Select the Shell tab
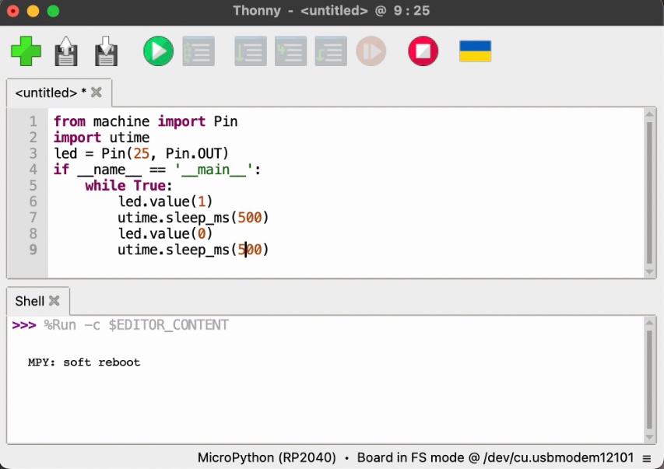This screenshot has width=664, height=469. tap(37, 301)
